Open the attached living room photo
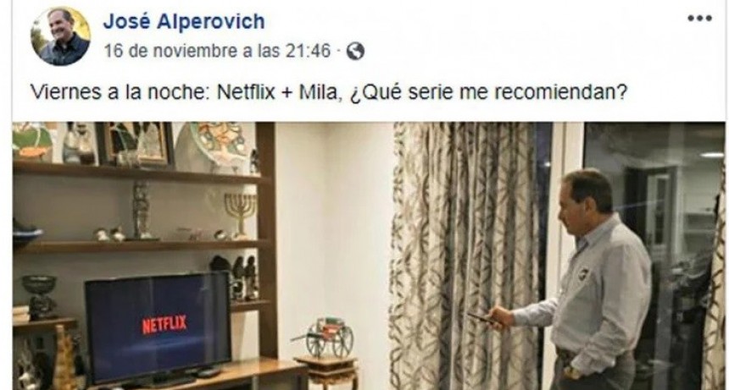The height and width of the screenshot is (390, 729). [368, 255]
